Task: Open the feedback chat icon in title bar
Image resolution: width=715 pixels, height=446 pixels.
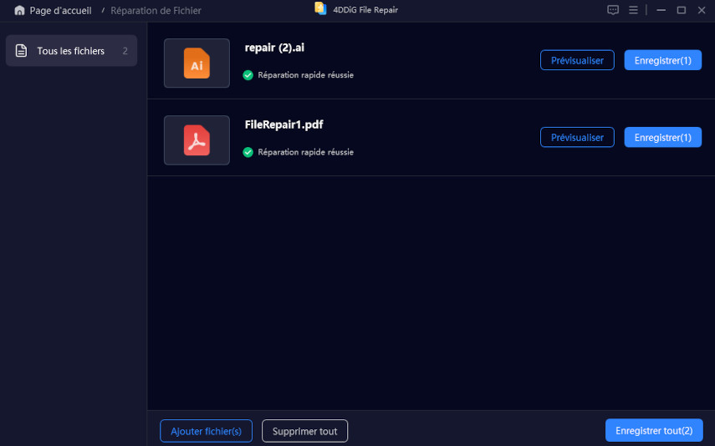Action: pyautogui.click(x=613, y=10)
